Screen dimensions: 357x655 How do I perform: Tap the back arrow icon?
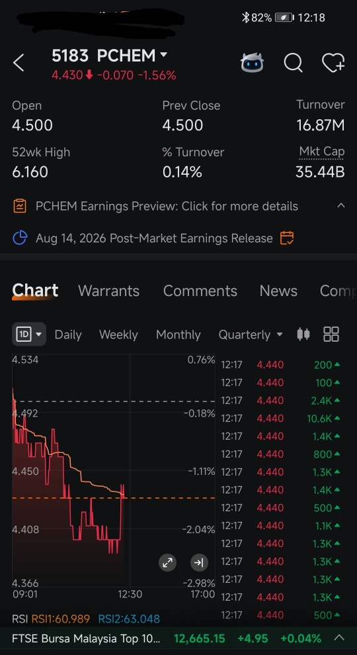pyautogui.click(x=19, y=63)
